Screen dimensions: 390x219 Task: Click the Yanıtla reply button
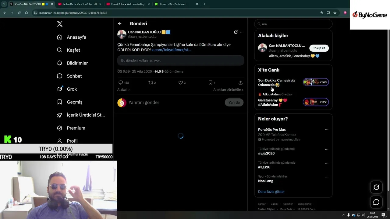tap(234, 103)
